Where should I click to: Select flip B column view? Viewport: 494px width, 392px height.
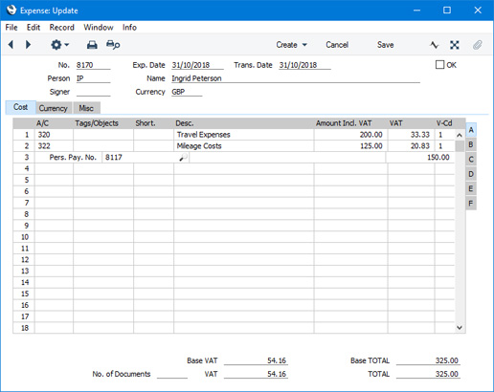pos(471,144)
